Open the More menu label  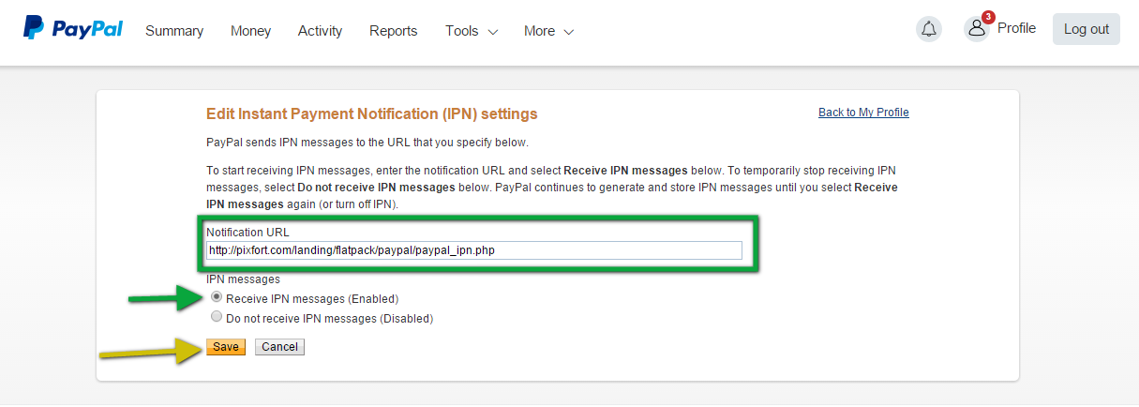click(539, 31)
